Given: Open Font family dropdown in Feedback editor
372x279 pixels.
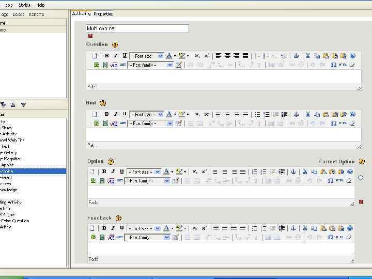Looking at the screenshot, I should pyautogui.click(x=147, y=237).
